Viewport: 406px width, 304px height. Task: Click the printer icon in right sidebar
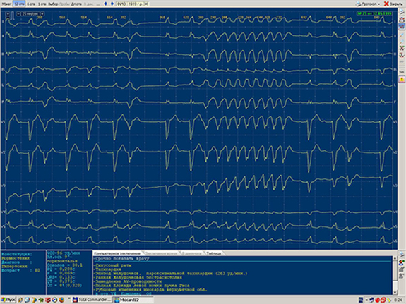tap(402, 12)
